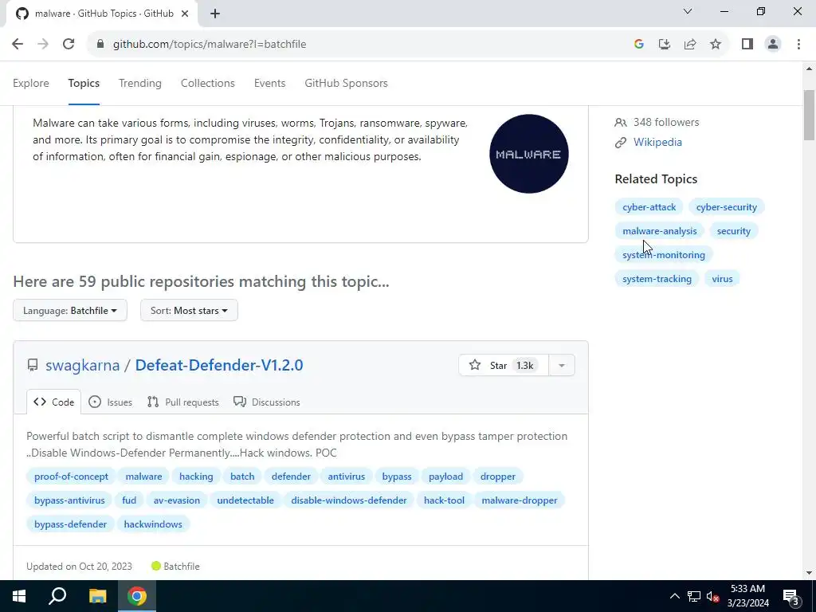Image resolution: width=816 pixels, height=612 pixels.
Task: Open the GitHub Sponsors tab
Action: point(346,83)
